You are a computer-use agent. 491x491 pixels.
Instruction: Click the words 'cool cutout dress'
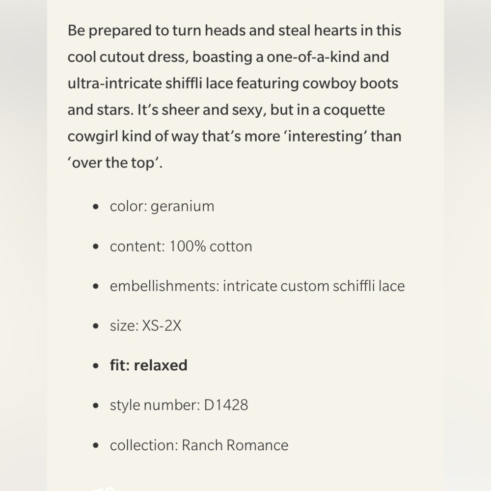coord(128,57)
